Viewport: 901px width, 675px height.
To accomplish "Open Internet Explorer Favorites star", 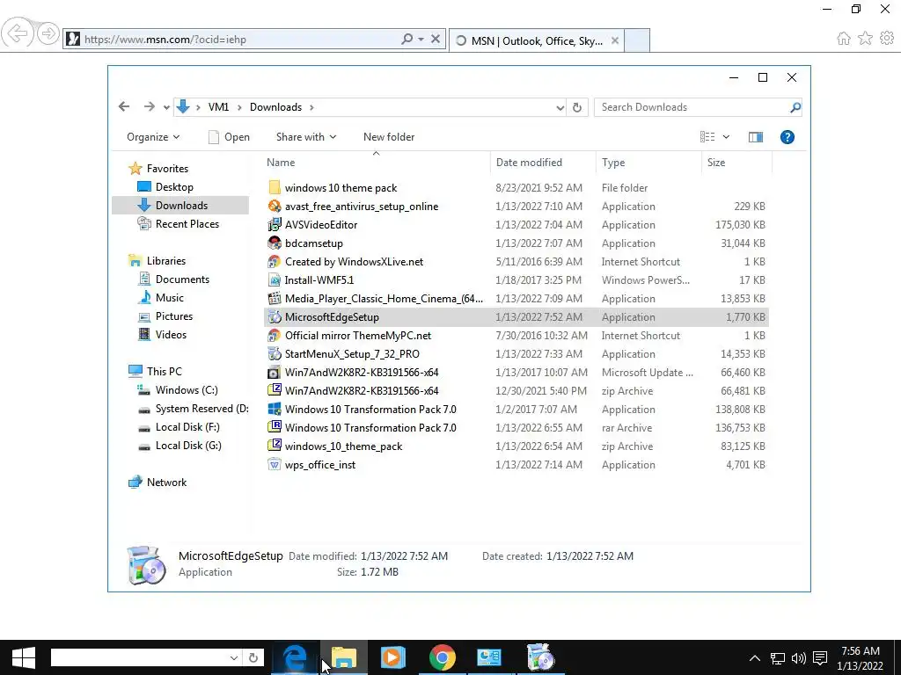I will click(865, 39).
